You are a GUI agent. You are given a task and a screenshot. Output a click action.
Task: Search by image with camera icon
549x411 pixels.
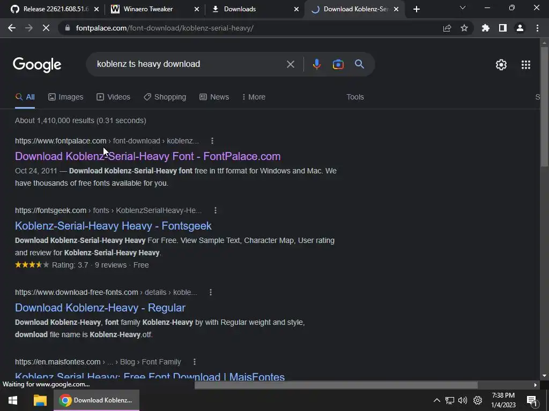[338, 64]
